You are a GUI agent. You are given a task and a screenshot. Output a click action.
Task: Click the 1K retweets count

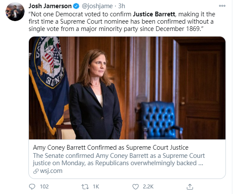96,187
